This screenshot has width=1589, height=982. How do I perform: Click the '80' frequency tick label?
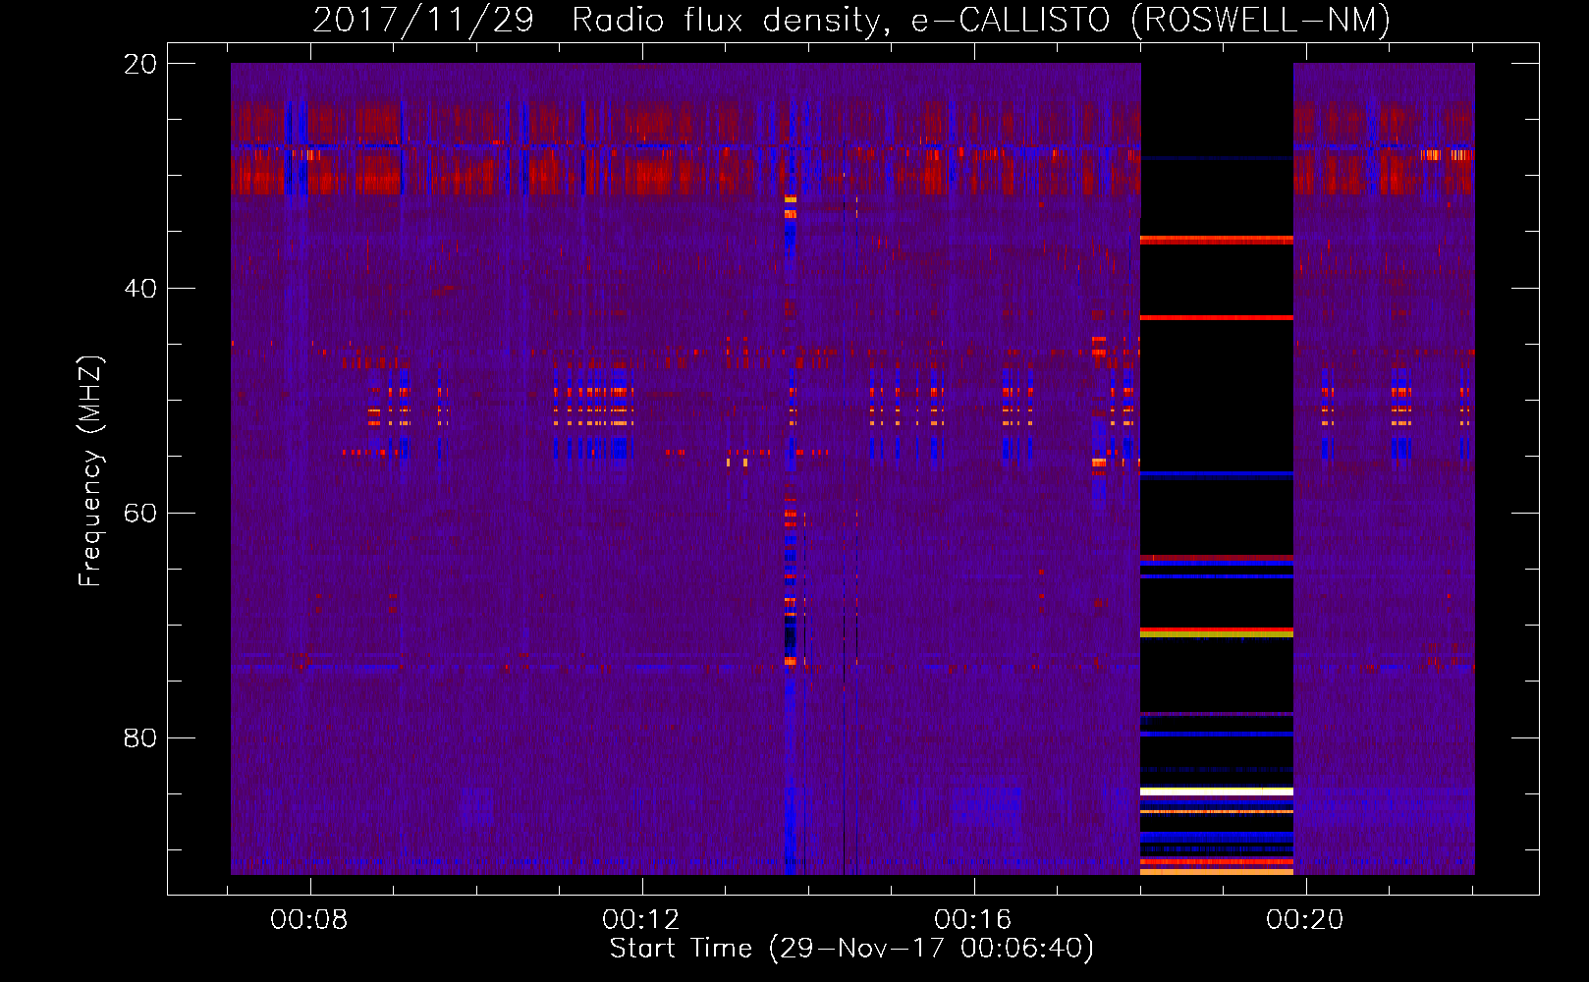point(140,738)
